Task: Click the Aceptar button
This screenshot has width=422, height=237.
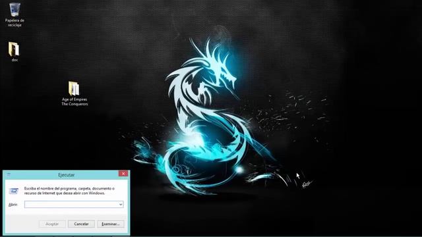Action: click(x=52, y=224)
